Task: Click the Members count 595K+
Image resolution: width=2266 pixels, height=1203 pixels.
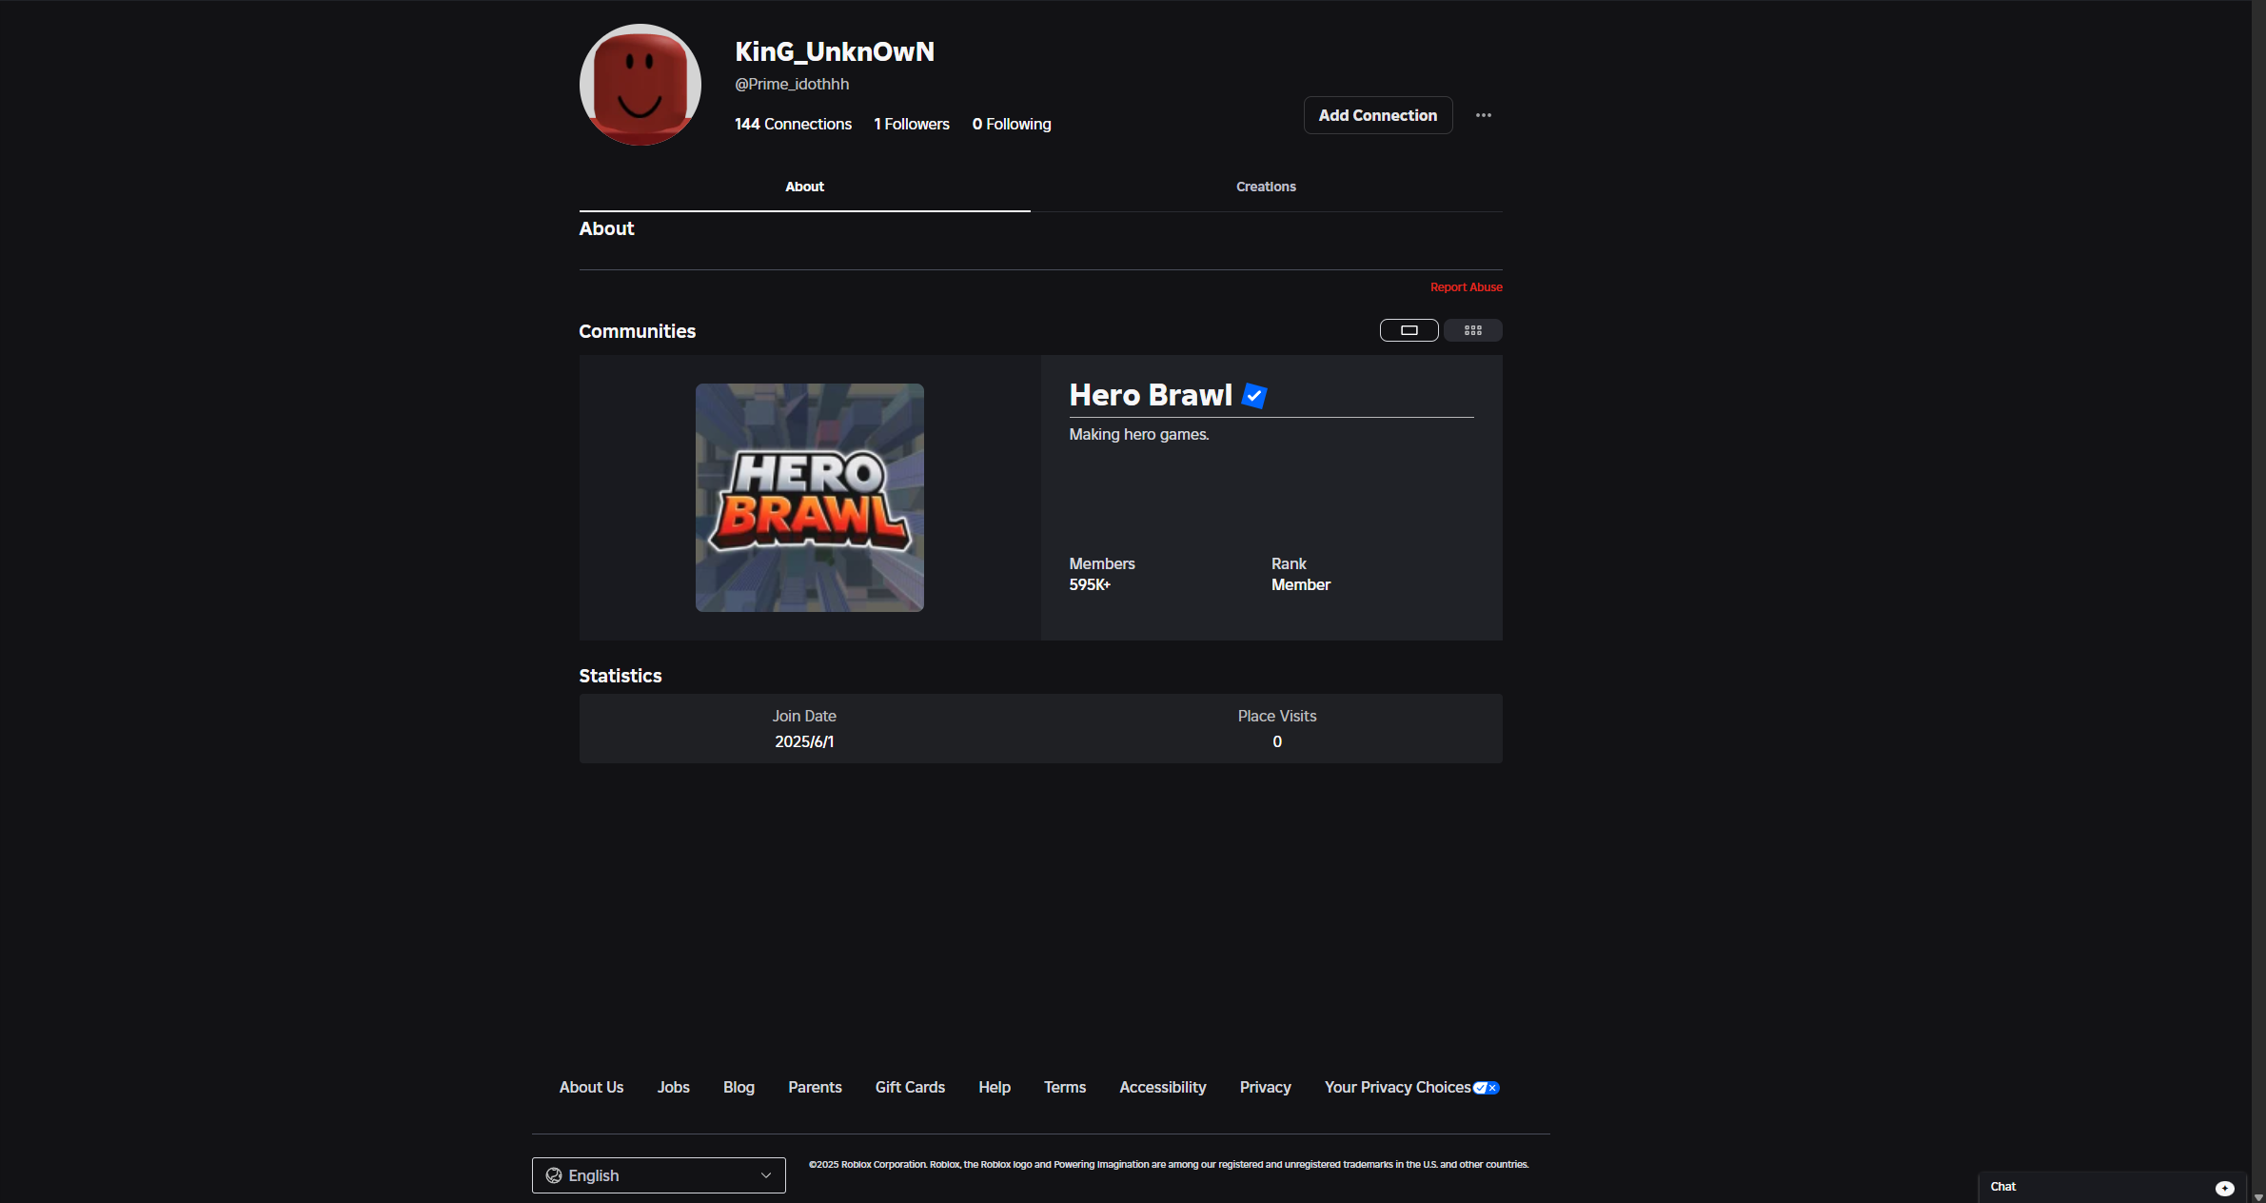Action: (1090, 584)
